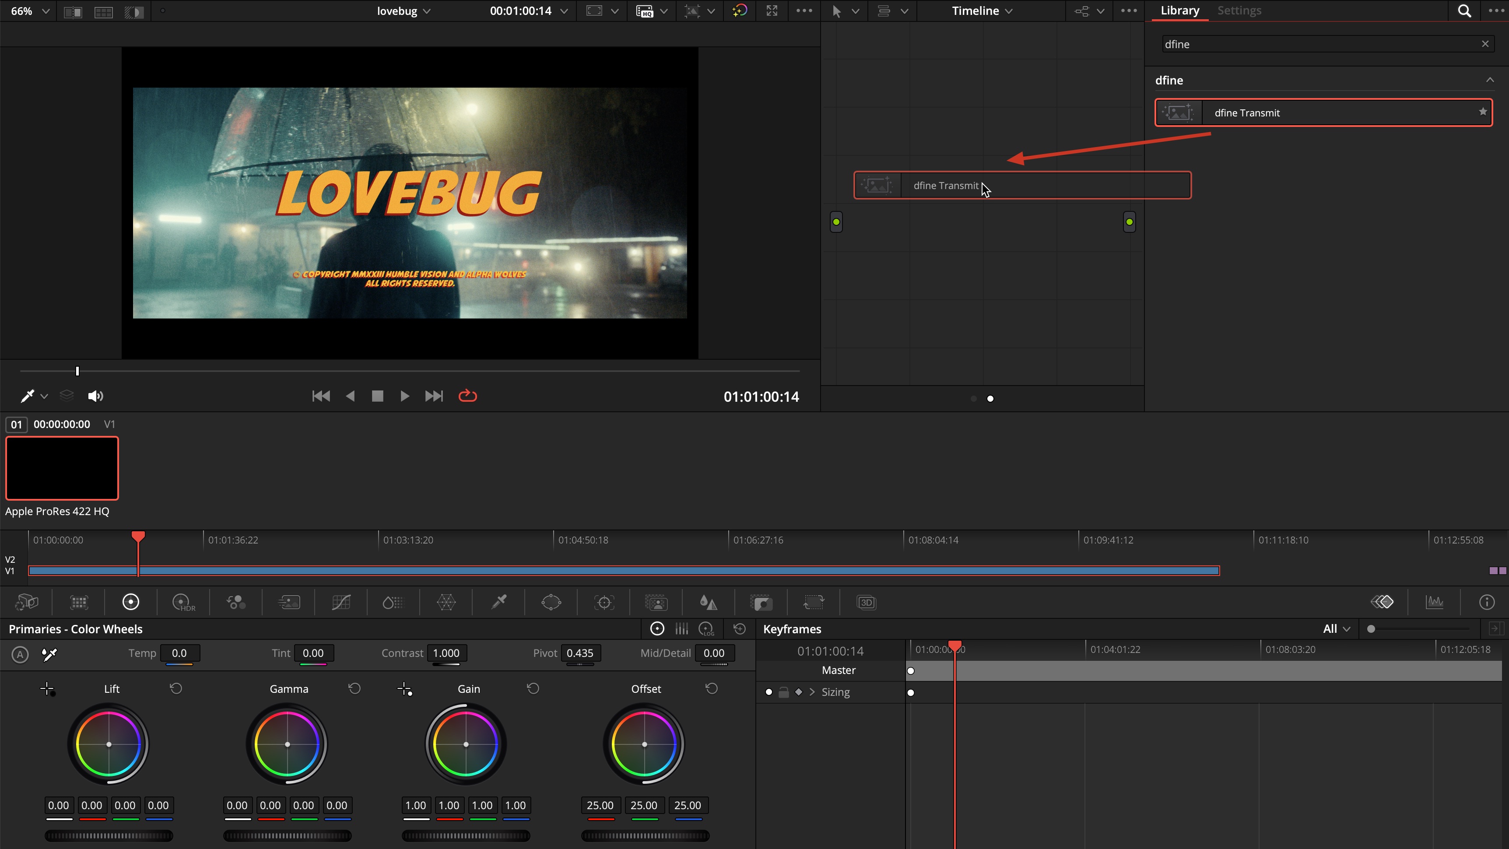Play the timeline in reverse
The image size is (1509, 849).
coord(350,396)
